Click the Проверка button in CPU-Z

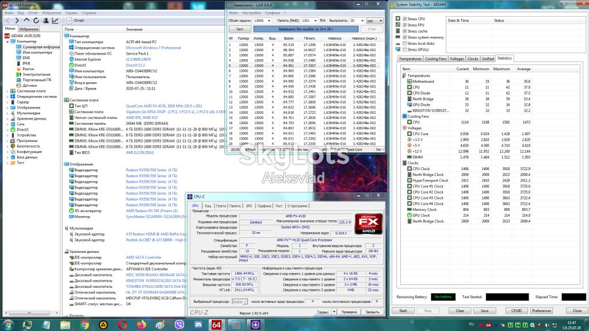click(349, 312)
